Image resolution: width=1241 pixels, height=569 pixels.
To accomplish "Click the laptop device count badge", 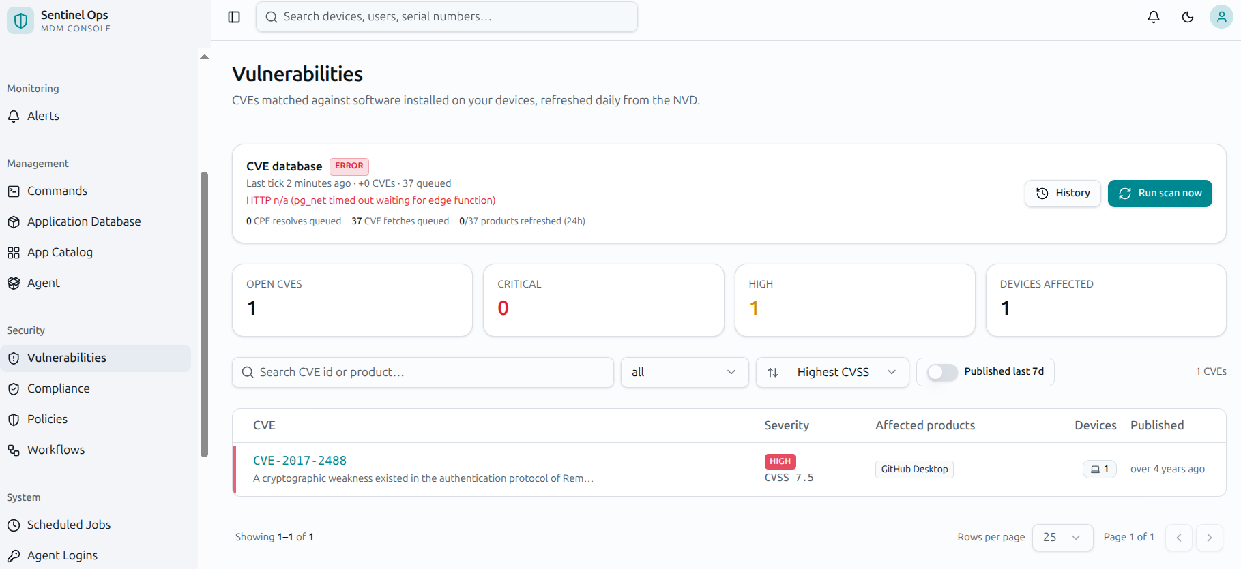I will pyautogui.click(x=1100, y=469).
